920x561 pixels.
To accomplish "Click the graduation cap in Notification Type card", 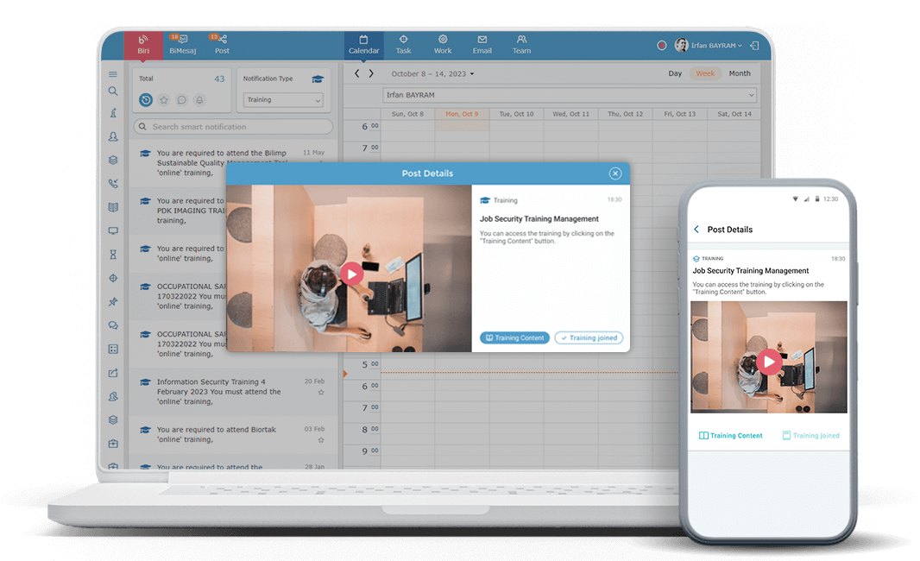I will point(318,79).
